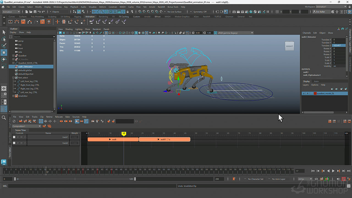Click the bookmark icon on the range bar
The image size is (352, 198).
[x=234, y=179]
